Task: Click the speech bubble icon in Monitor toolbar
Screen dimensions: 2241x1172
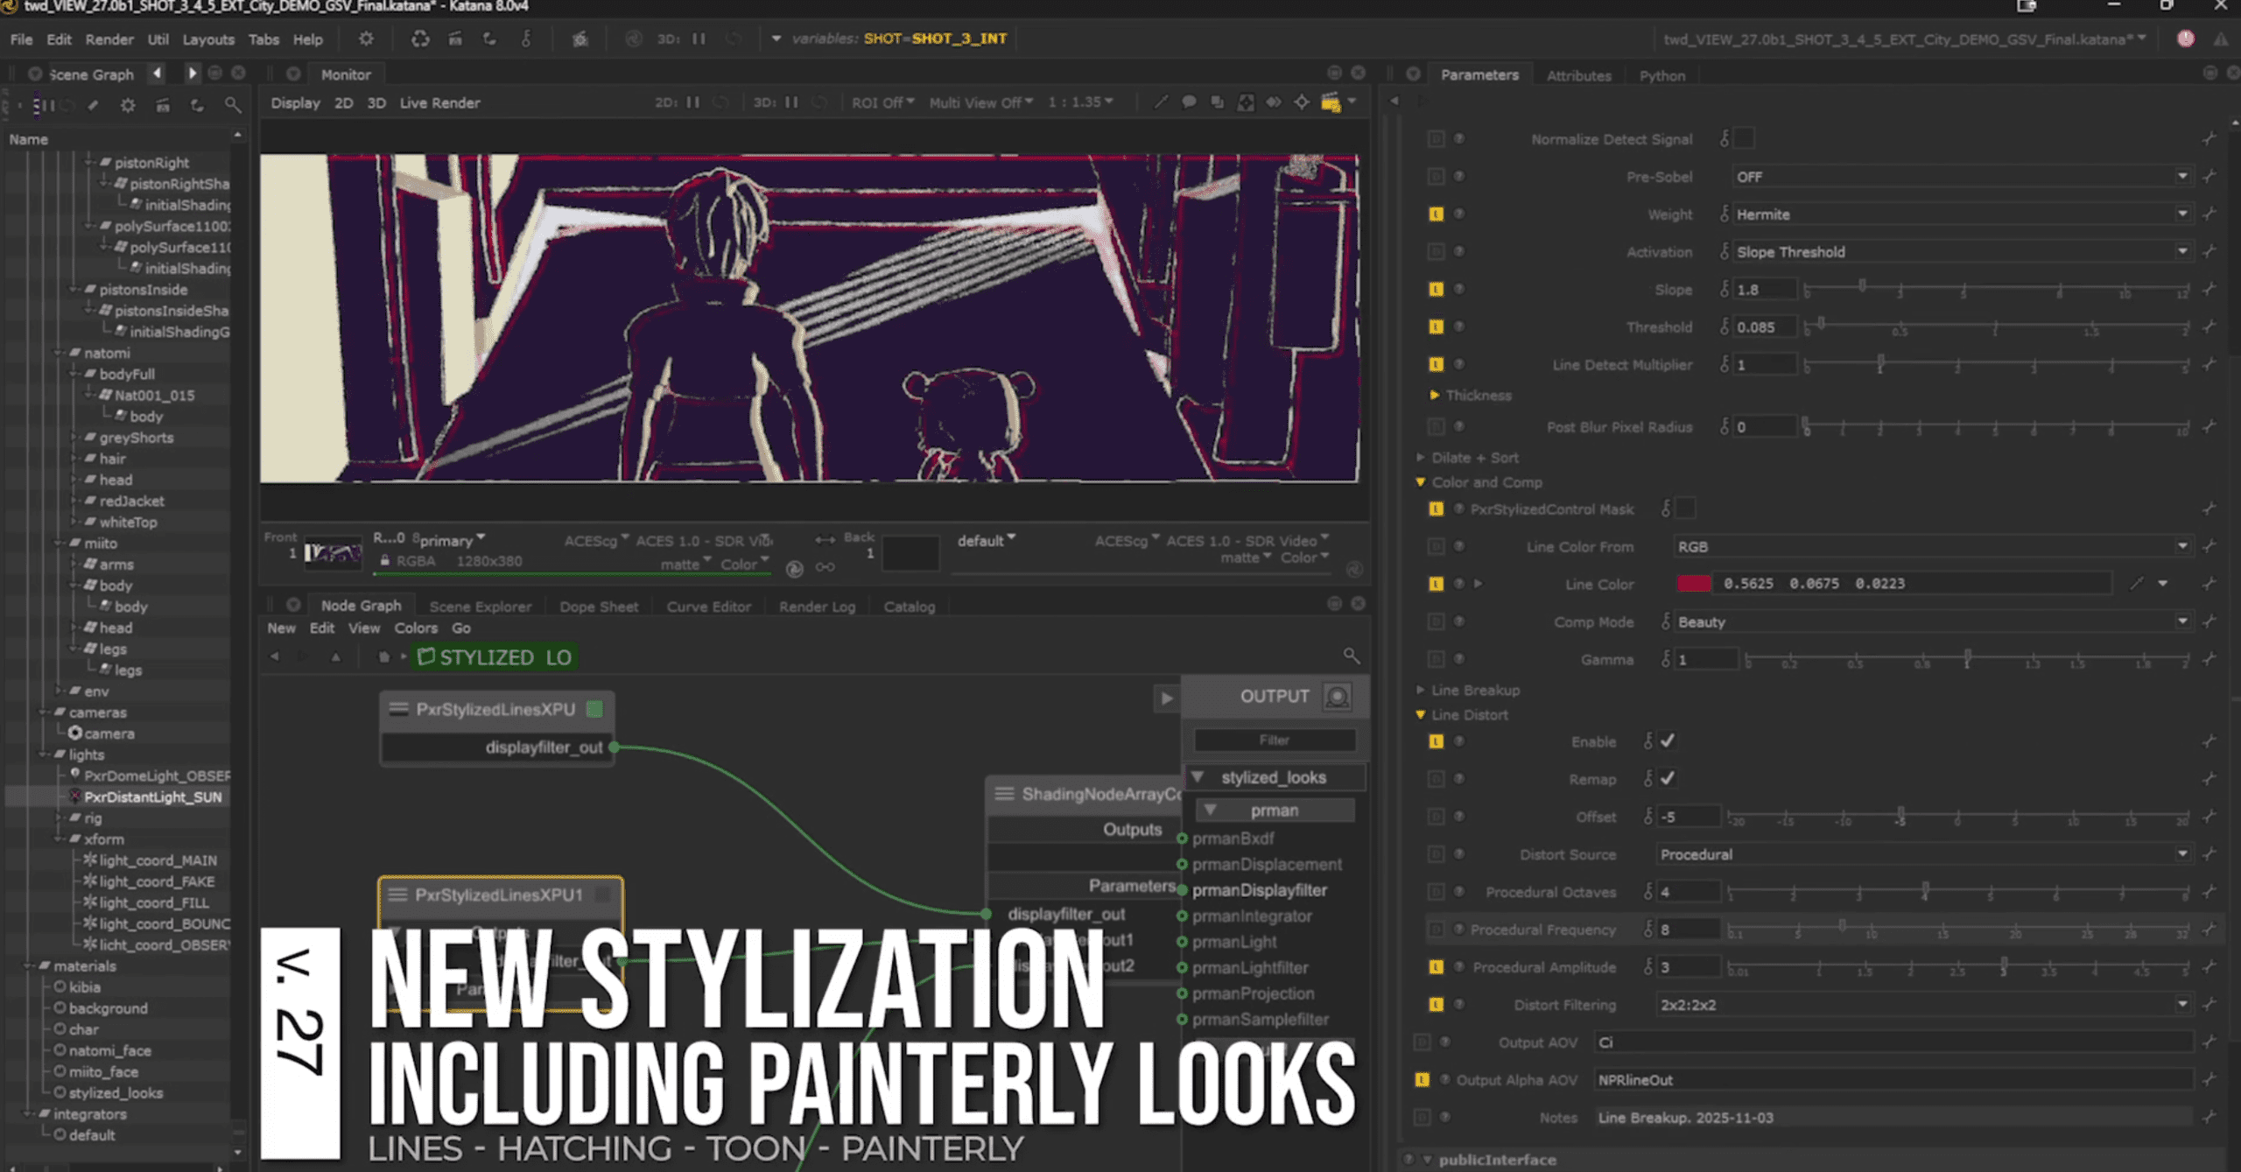Action: (x=1189, y=103)
